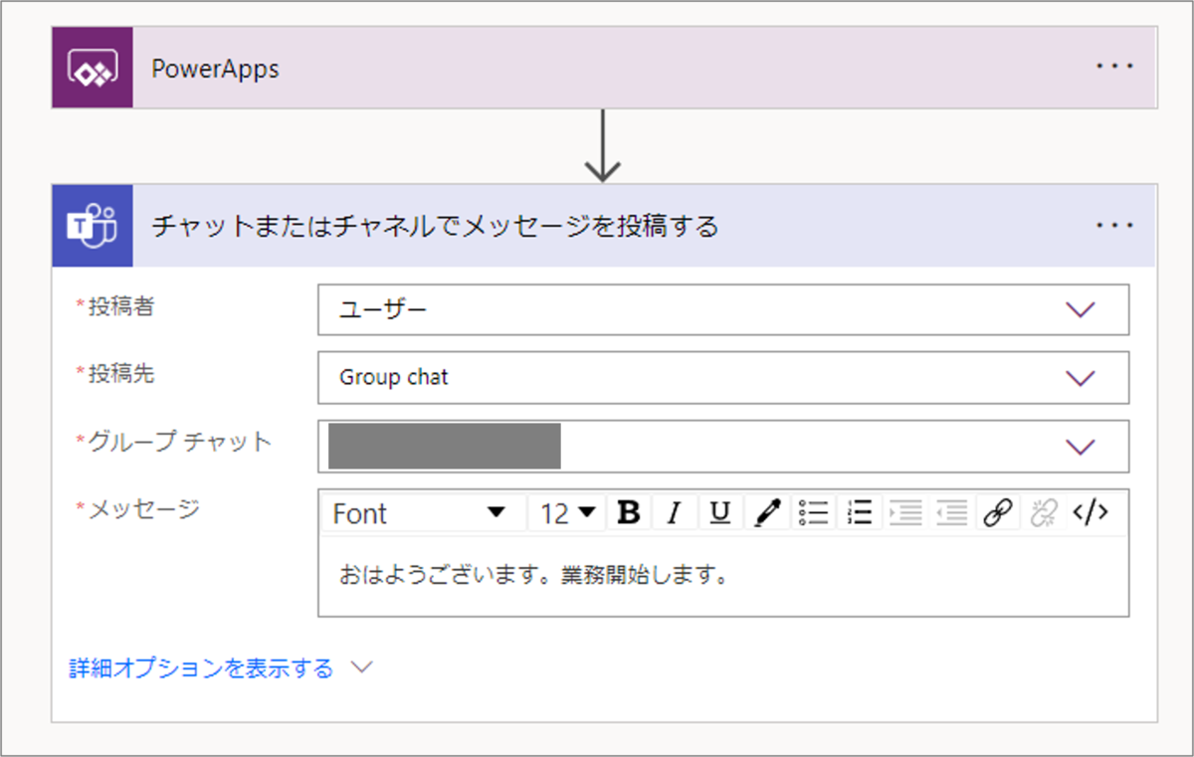This screenshot has width=1194, height=757.
Task: Click the PowerApps trigger icon
Action: click(93, 69)
